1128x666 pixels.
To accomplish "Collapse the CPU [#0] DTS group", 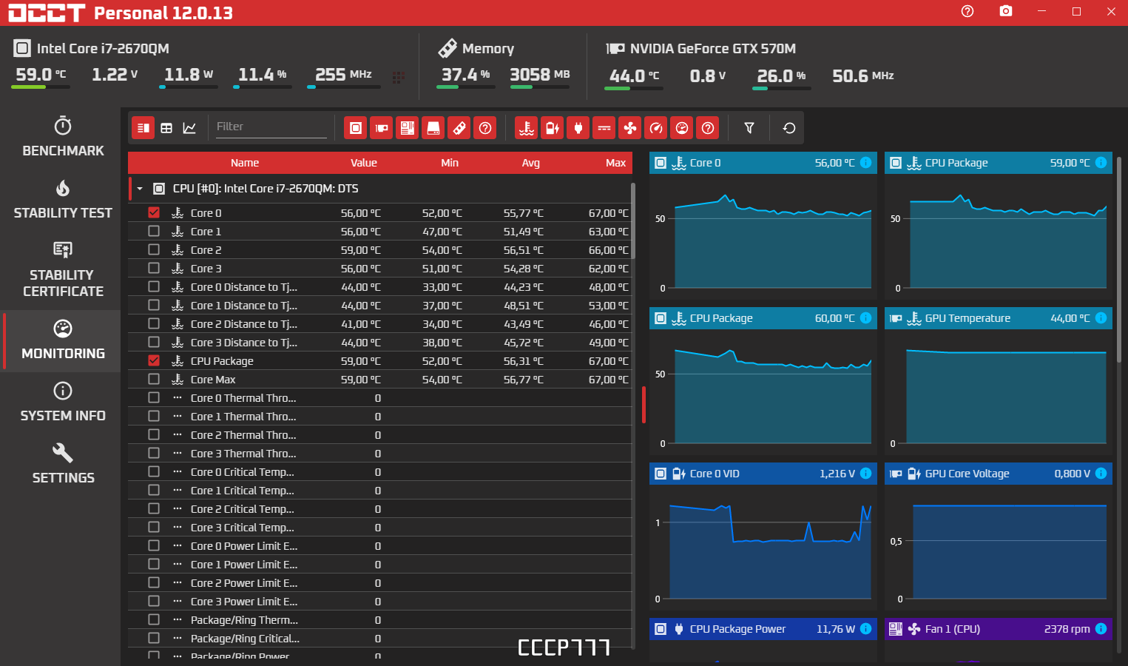I will pyautogui.click(x=140, y=189).
